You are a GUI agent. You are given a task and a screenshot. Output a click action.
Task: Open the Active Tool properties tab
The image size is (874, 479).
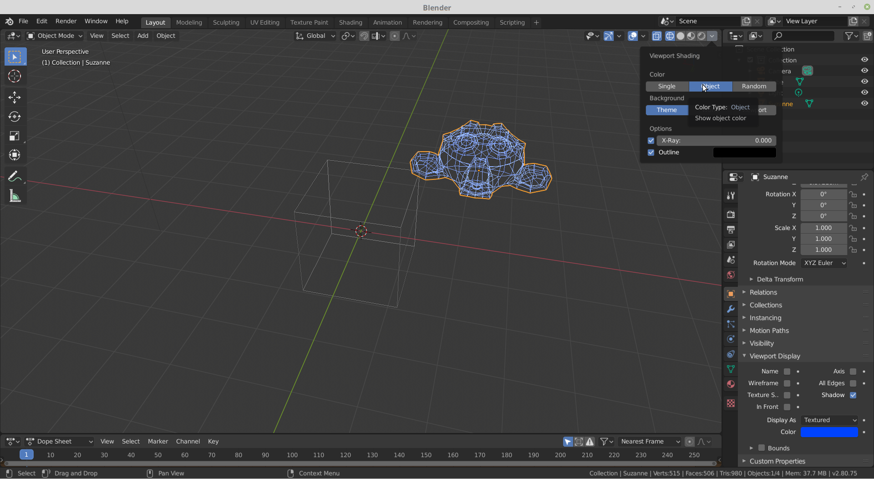tap(731, 195)
